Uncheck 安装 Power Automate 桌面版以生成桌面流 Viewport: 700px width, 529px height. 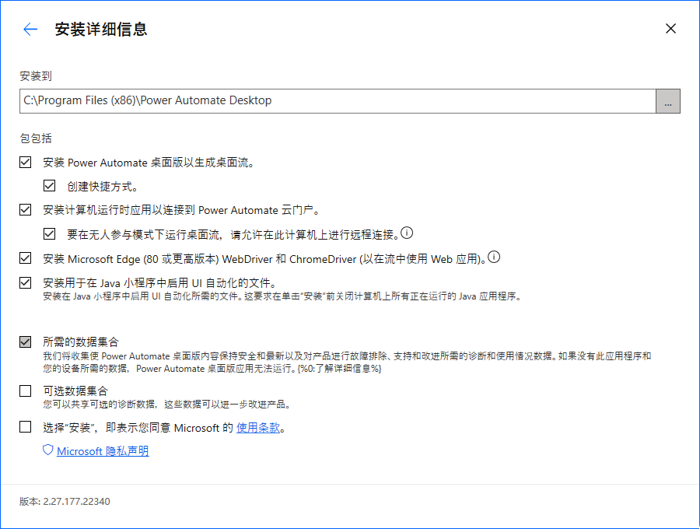coord(26,163)
